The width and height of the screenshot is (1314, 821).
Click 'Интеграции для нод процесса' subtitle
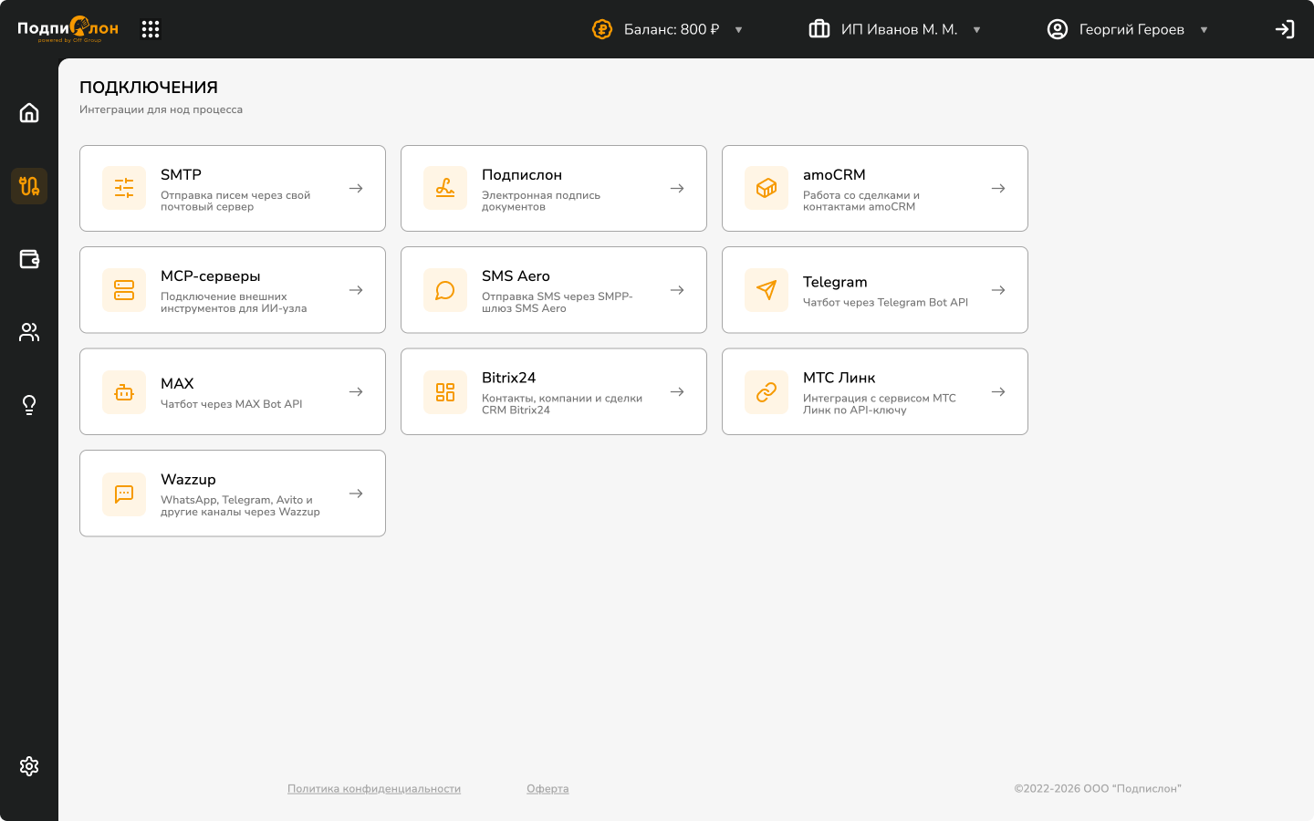(161, 109)
